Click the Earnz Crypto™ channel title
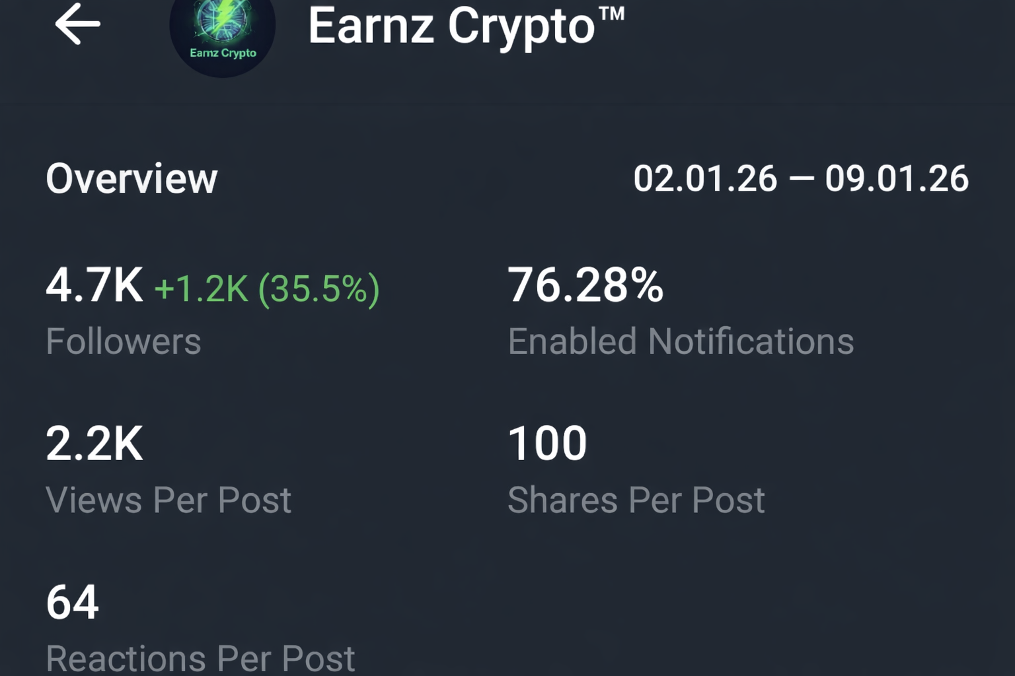The height and width of the screenshot is (676, 1015). coord(467,28)
